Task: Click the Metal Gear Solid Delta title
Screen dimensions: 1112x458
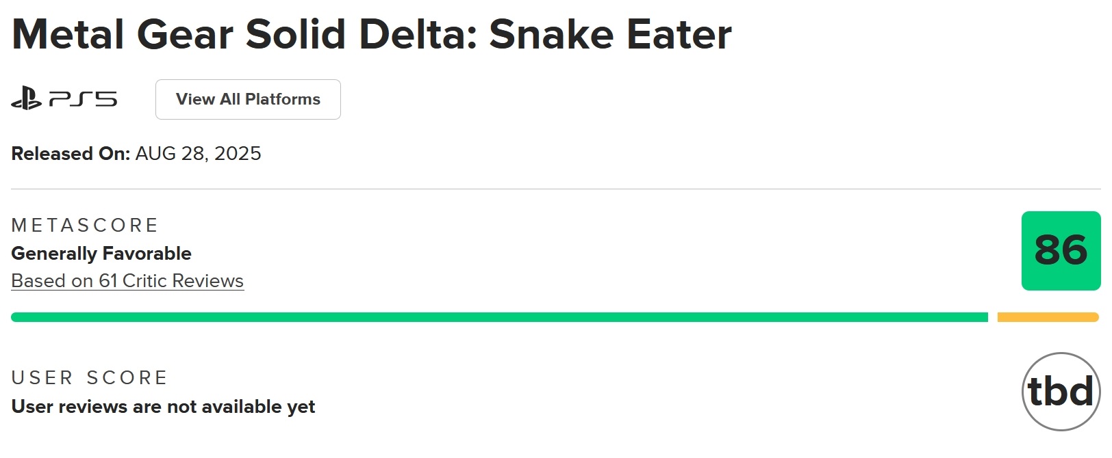Action: coord(372,34)
